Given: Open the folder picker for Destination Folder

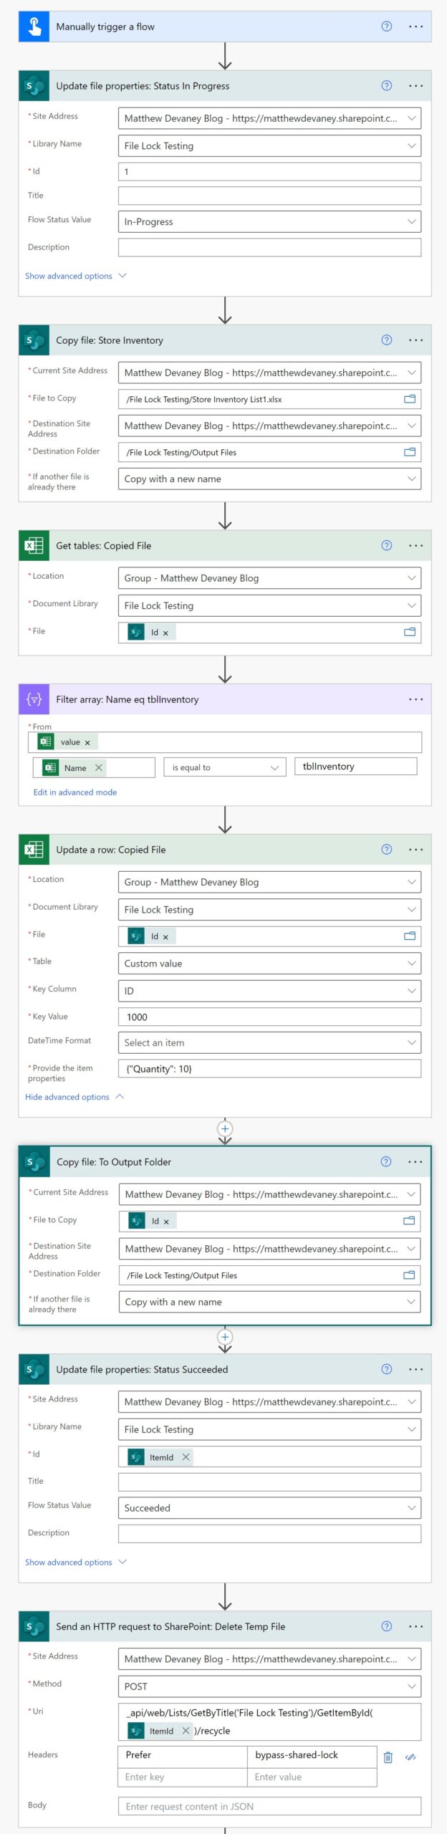Looking at the screenshot, I should [x=410, y=452].
